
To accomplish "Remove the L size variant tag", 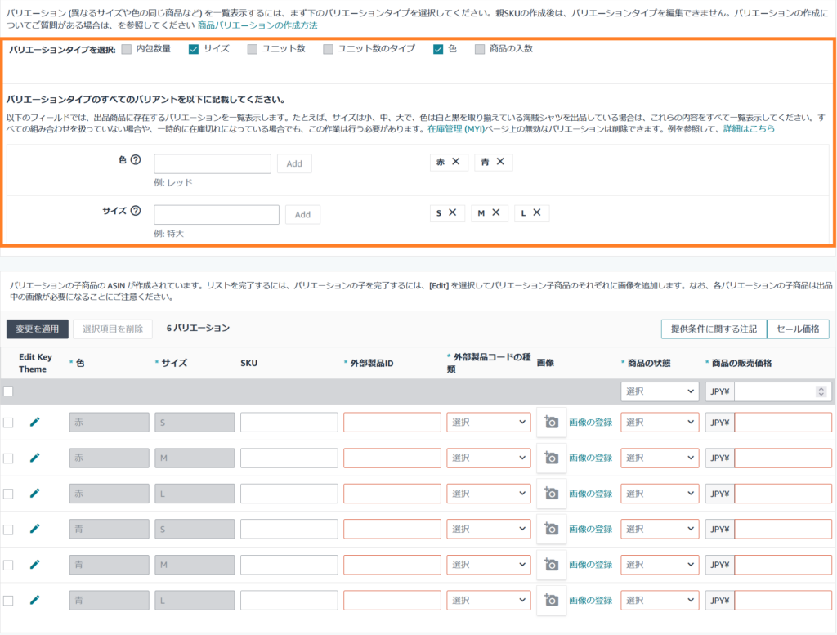I will (x=537, y=212).
